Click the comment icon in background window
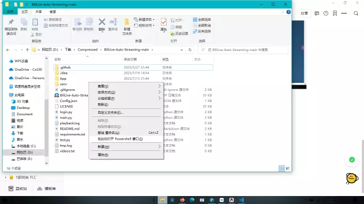The image size is (364, 204). (317, 13)
